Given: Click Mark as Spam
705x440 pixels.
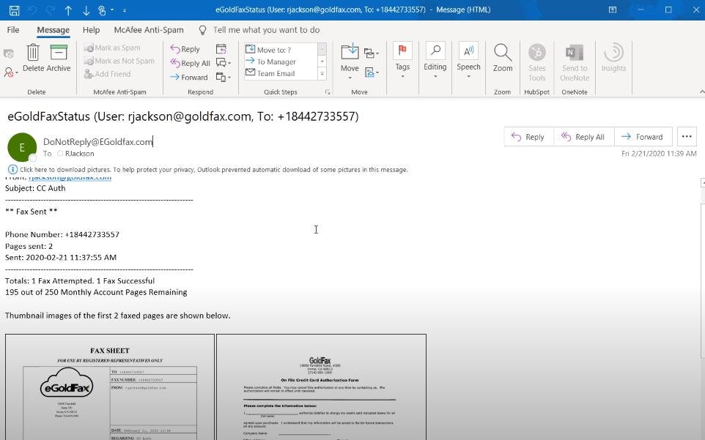Looking at the screenshot, I should [112, 48].
